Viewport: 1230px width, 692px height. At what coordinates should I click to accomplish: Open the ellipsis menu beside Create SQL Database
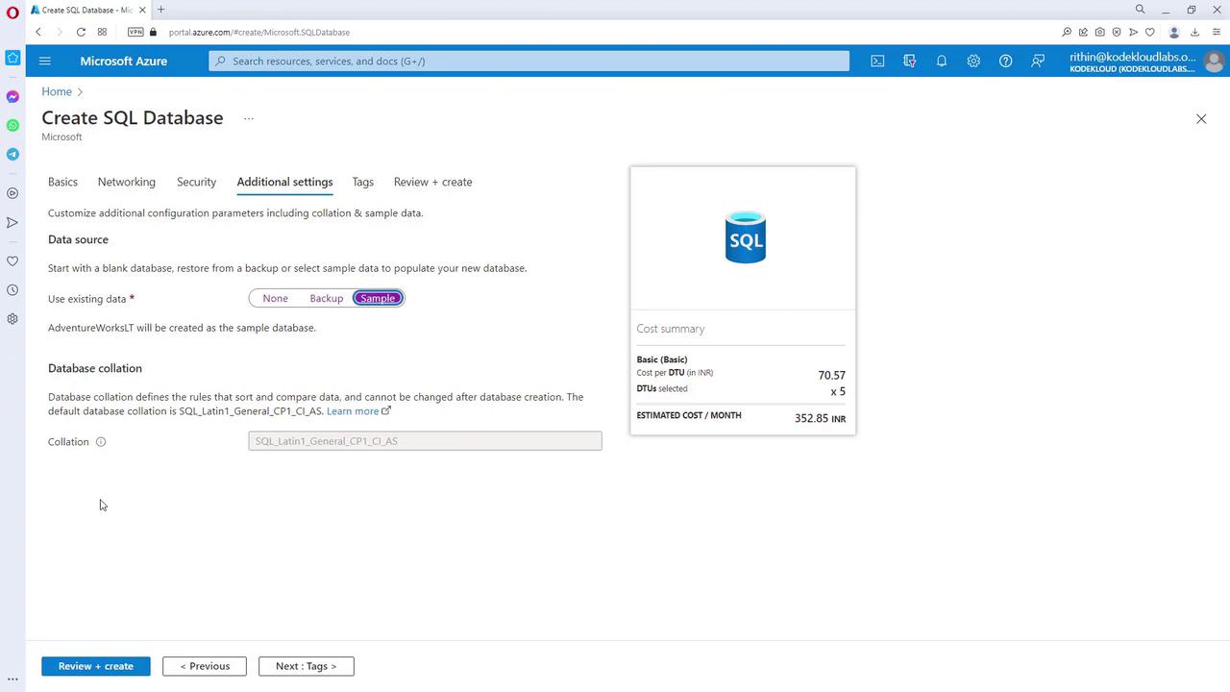[248, 118]
